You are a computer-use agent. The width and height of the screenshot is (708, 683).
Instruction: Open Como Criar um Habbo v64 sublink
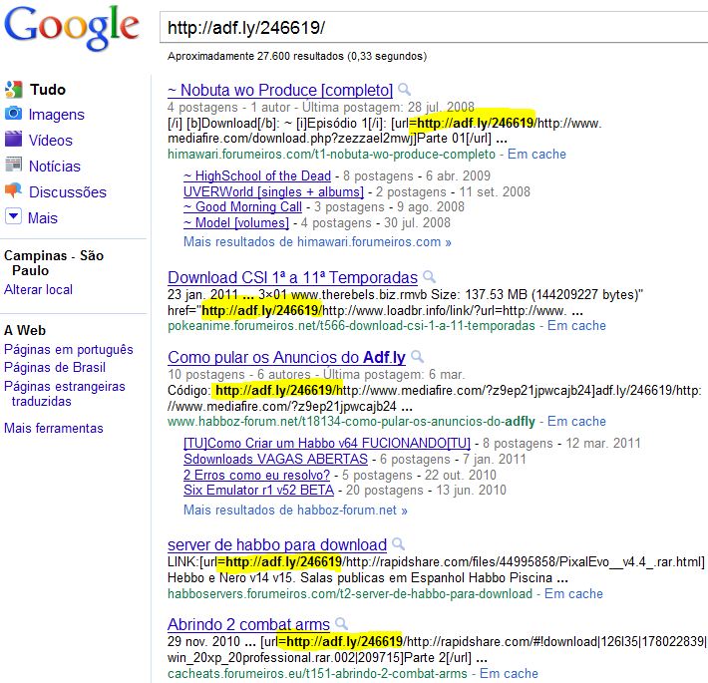click(x=327, y=444)
